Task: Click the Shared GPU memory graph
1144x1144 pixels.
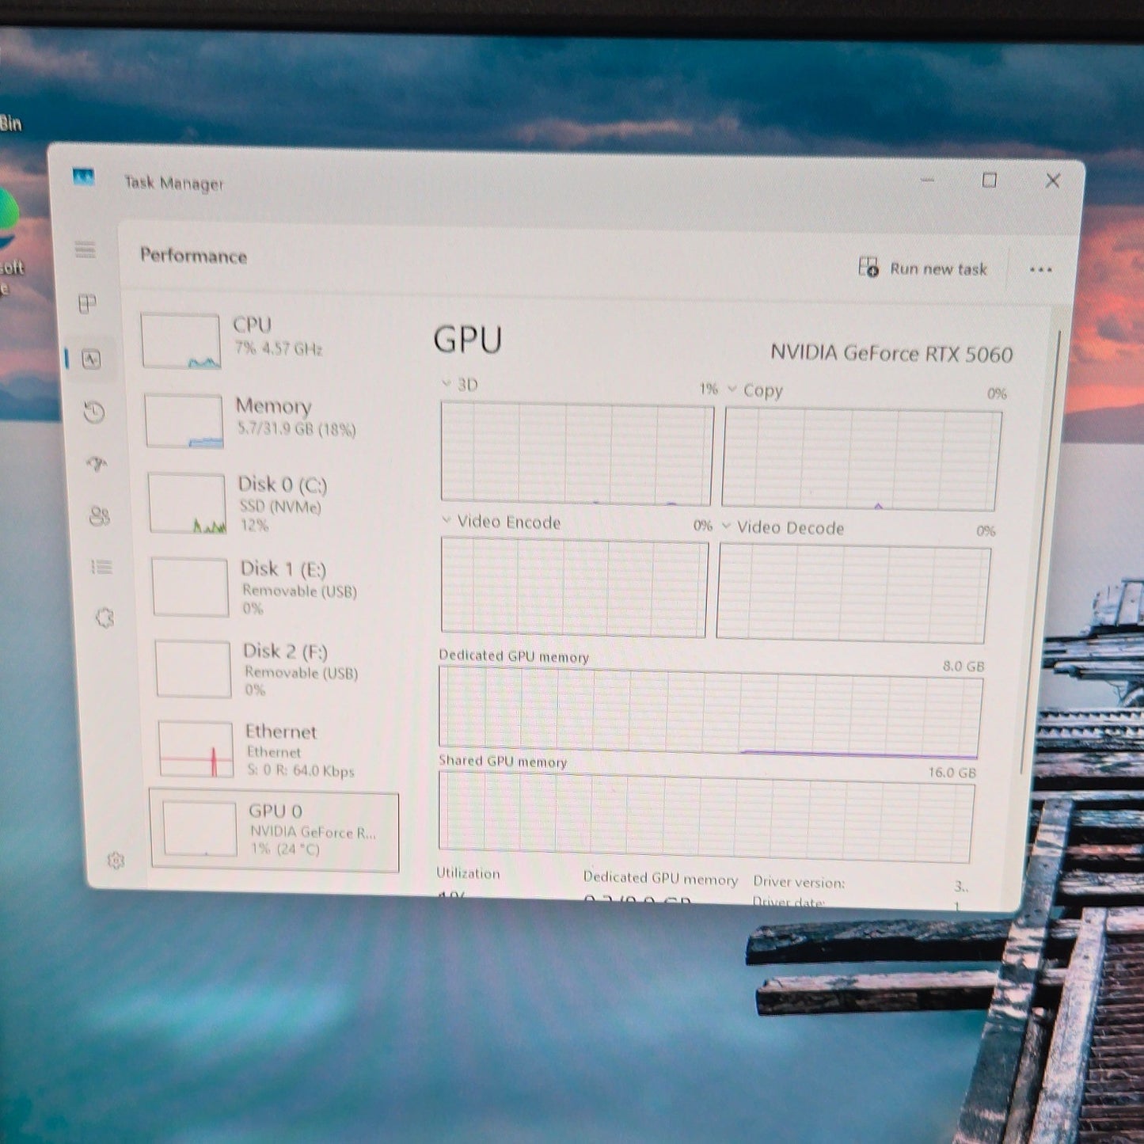Action: click(706, 817)
